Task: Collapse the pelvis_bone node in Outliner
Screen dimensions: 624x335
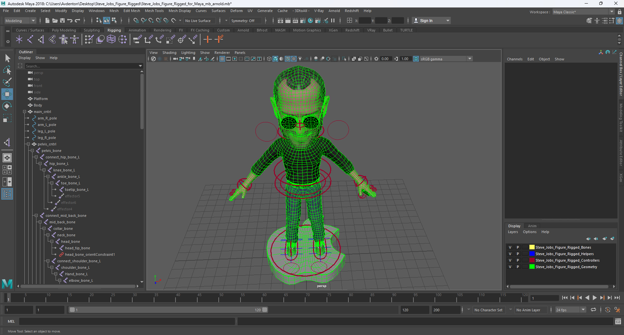Action: (x=32, y=151)
